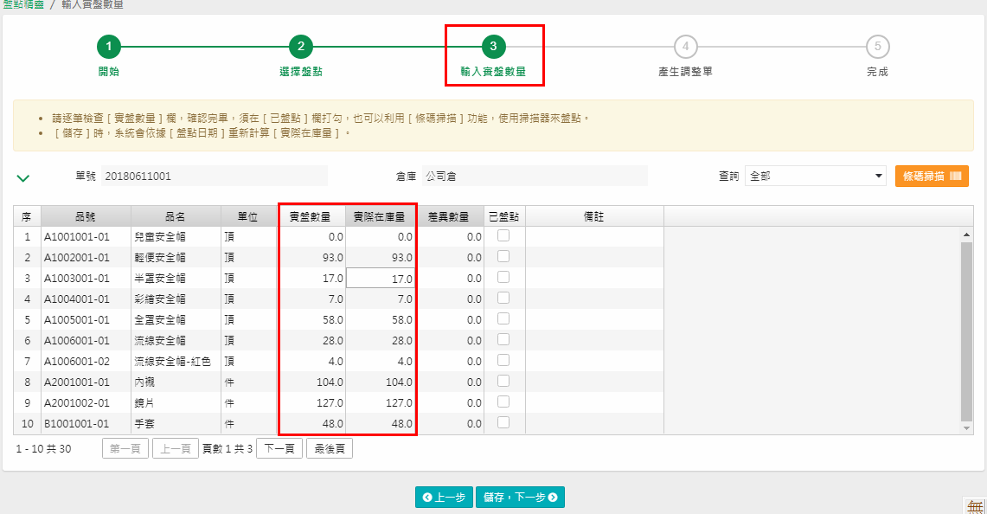Screen dimensions: 987x514
Task: Click 實盤數量 48.0 for 手套
Action: click(x=311, y=423)
